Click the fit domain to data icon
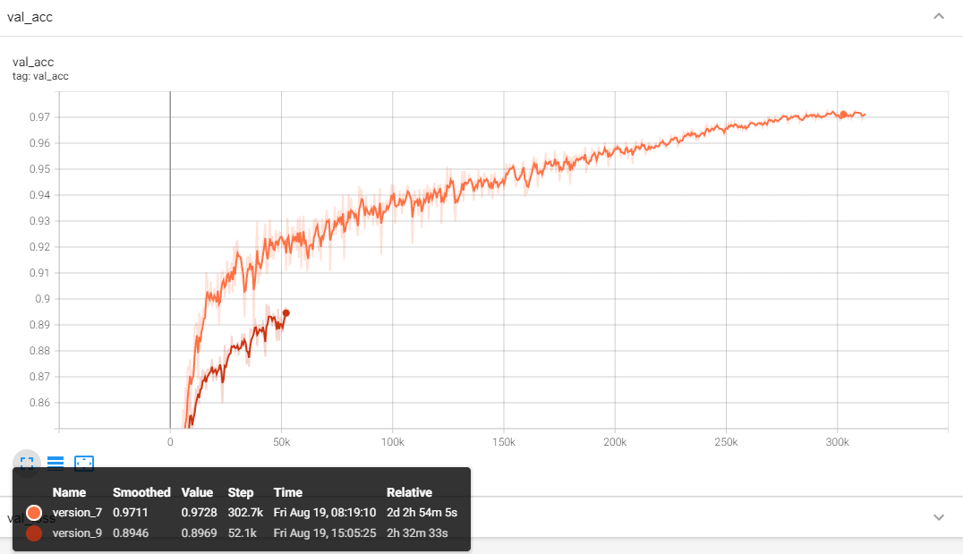963x554 pixels. [84, 463]
